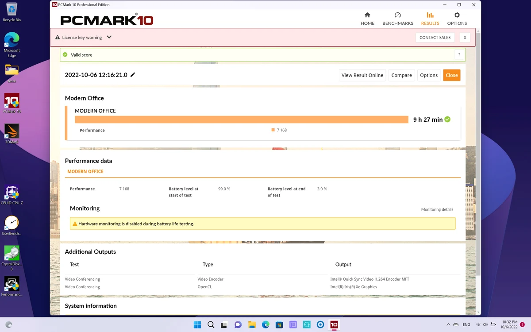Screen dimensions: 531x332
Task: Click View Result Online button
Action: [x=362, y=75]
